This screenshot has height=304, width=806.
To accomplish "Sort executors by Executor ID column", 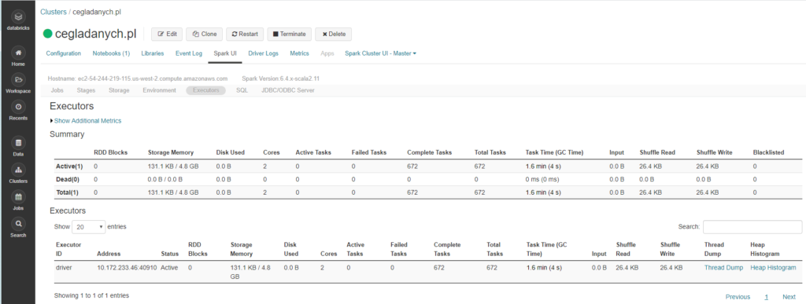I will [x=68, y=249].
